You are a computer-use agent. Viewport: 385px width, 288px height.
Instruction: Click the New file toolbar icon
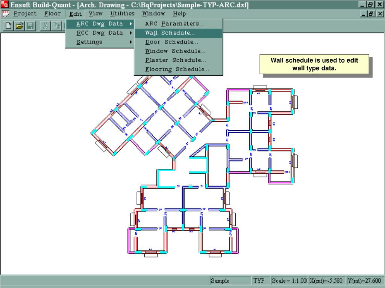pyautogui.click(x=8, y=26)
